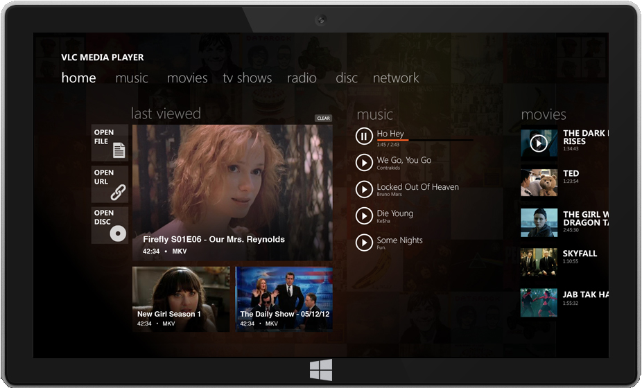This screenshot has height=388, width=642.
Task: Click the movies section heading
Action: (x=544, y=114)
